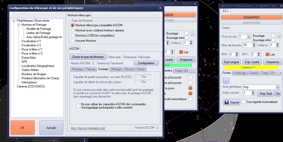This screenshot has width=283, height=142.
Task: Collapse the Monture et Pointage branch
Action: click(x=19, y=25)
